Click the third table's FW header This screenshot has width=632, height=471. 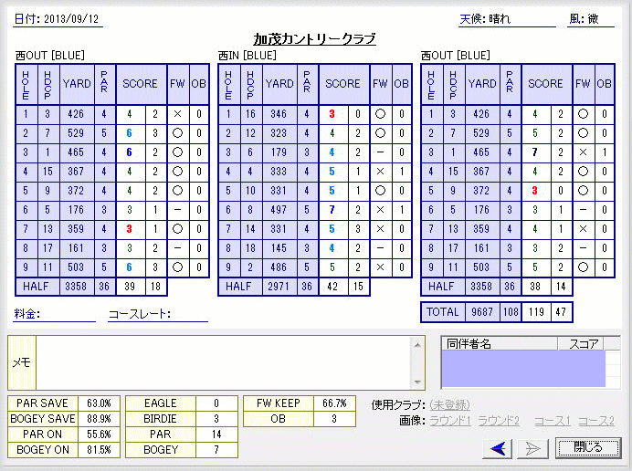[x=583, y=84]
